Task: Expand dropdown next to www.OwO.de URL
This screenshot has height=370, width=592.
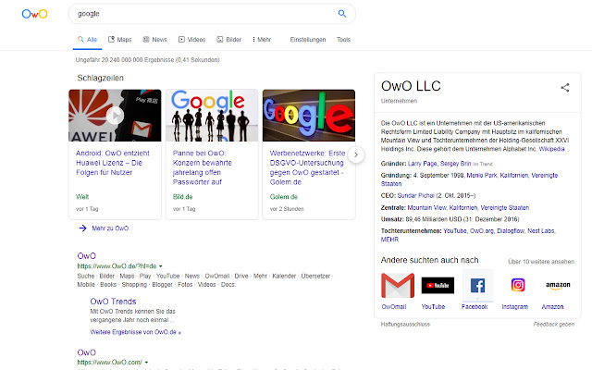Action: coord(161,266)
